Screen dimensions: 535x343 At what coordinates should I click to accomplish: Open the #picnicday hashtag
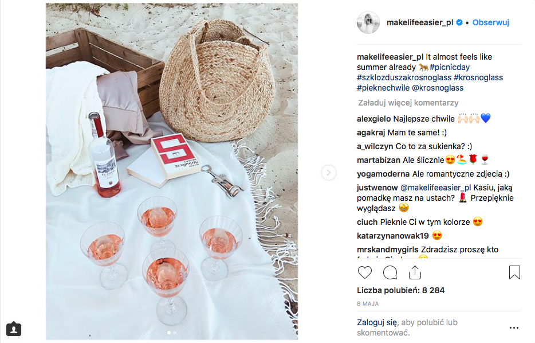click(x=449, y=67)
